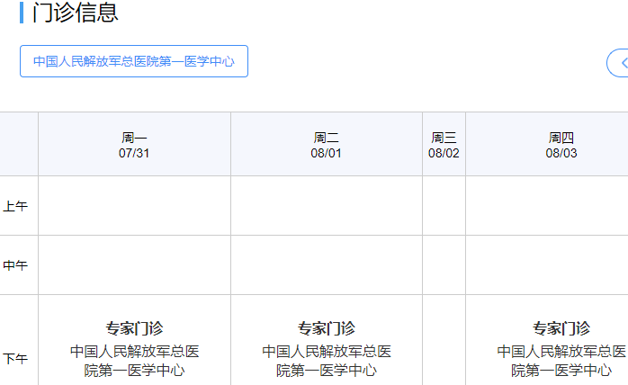Click the empty Thursday 上午 slot
This screenshot has width=628, height=385.
click(547, 206)
